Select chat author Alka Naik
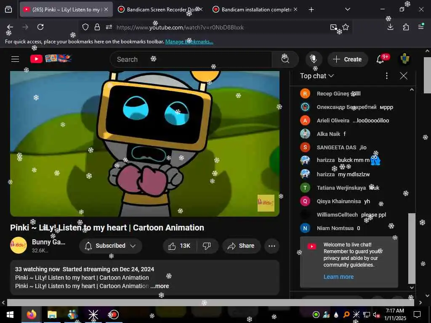Viewport: 431px width, 323px height. click(328, 134)
